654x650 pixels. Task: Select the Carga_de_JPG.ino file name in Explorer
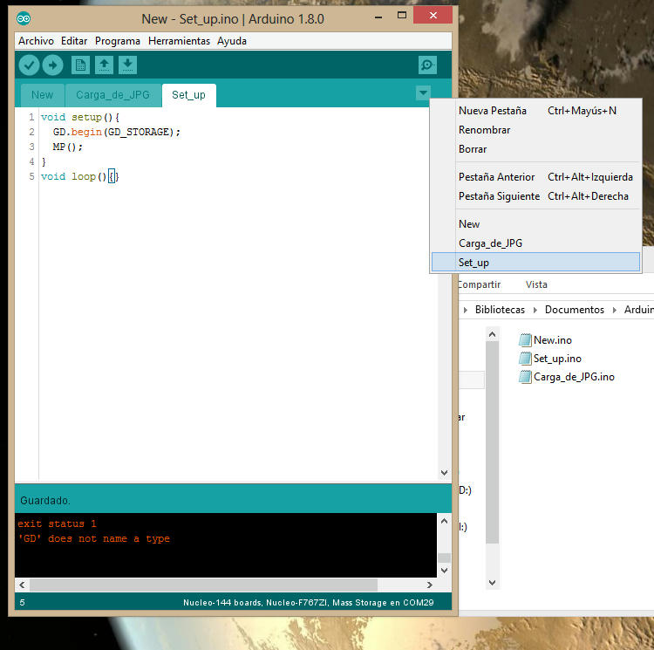click(x=574, y=377)
